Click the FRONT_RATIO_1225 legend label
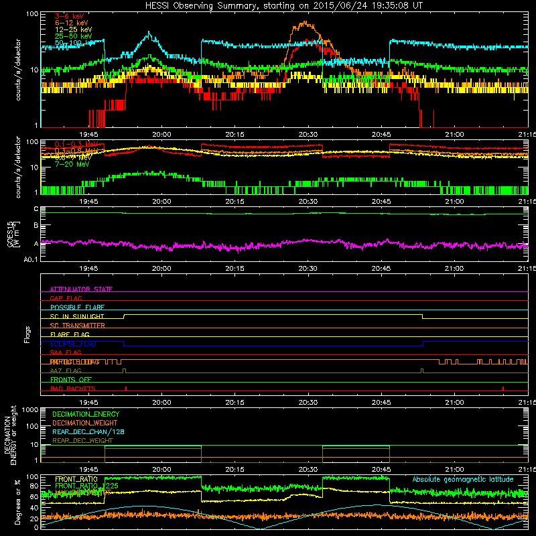The height and width of the screenshot is (536, 536). pyautogui.click(x=86, y=486)
